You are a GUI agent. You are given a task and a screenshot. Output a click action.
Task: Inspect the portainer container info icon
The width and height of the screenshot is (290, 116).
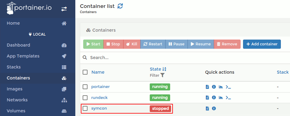(x=214, y=87)
